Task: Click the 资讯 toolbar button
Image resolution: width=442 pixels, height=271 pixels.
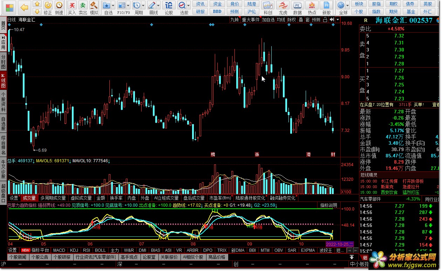Action: (x=200, y=4)
